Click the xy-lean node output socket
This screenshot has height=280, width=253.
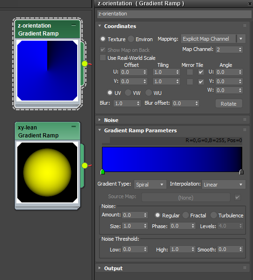[85, 165]
